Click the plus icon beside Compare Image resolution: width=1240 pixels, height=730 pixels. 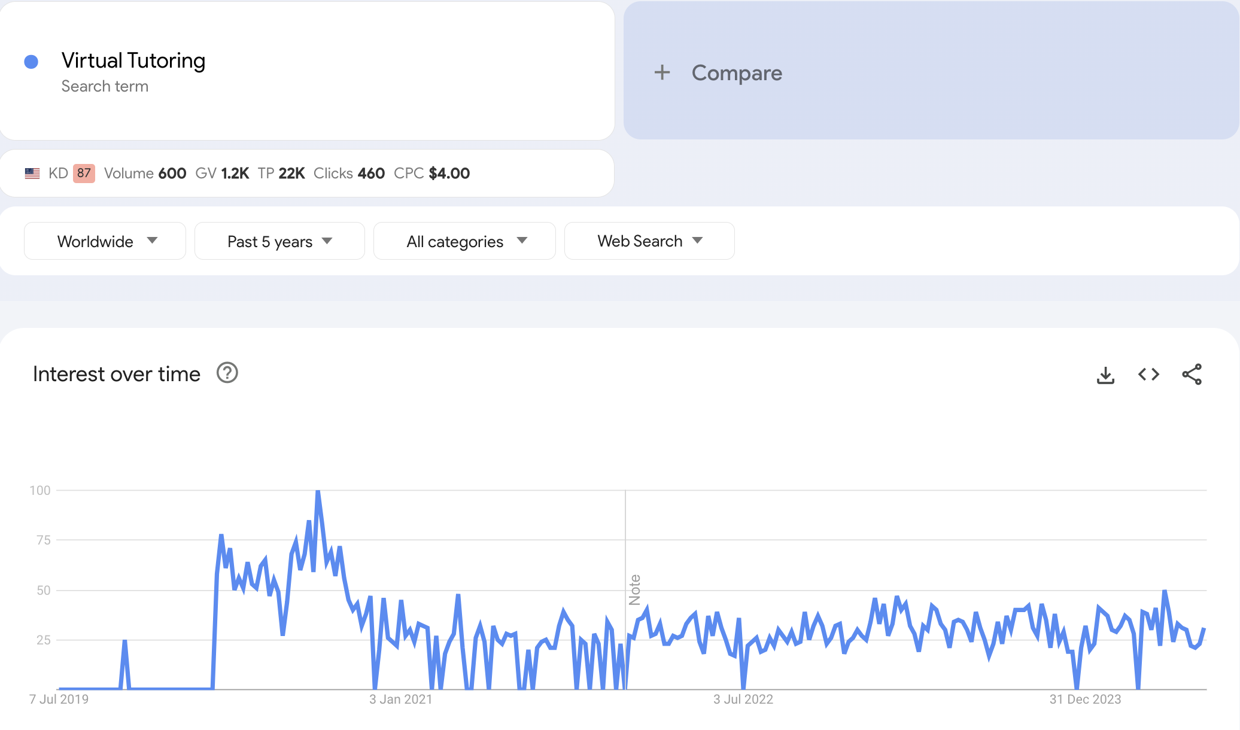click(x=662, y=72)
